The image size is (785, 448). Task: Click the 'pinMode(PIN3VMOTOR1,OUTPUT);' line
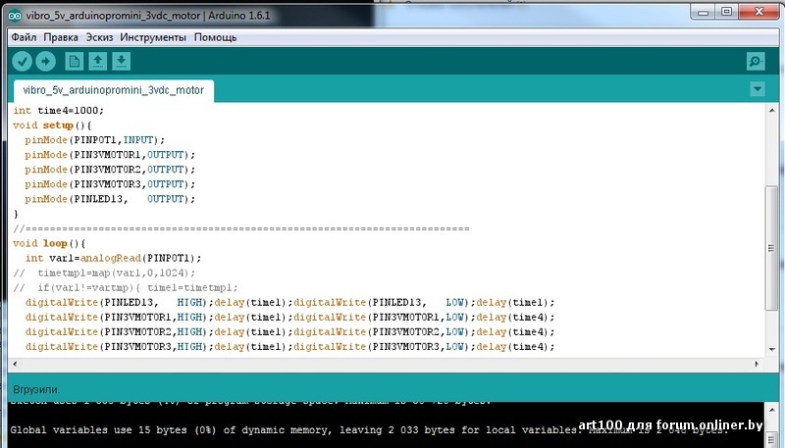[110, 155]
